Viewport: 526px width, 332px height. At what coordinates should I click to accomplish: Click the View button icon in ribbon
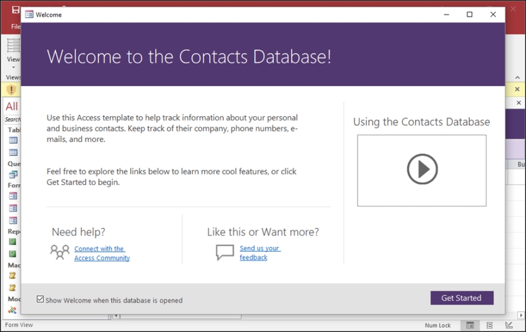(14, 45)
